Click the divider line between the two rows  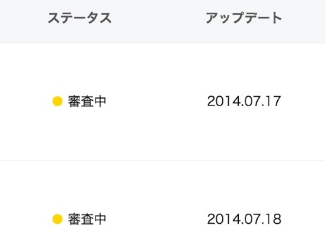(x=162, y=161)
